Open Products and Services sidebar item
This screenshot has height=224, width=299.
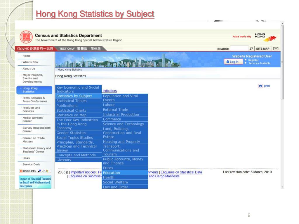coord(31,110)
